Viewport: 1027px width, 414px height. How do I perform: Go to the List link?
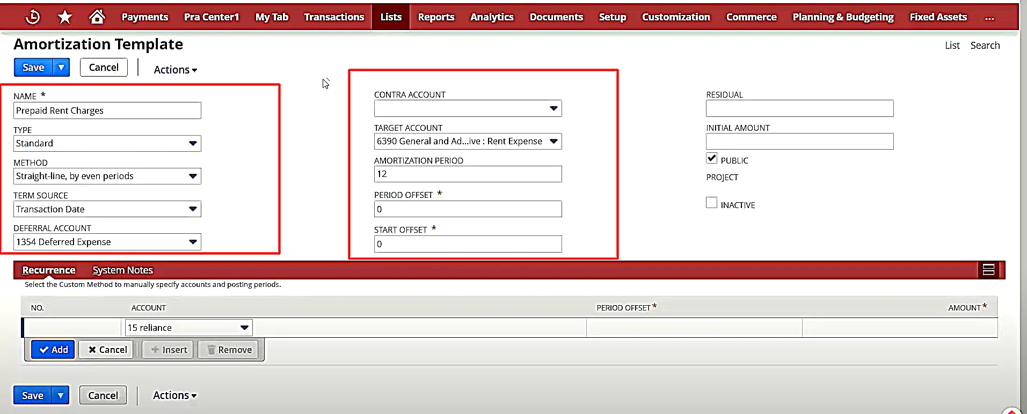tap(952, 46)
